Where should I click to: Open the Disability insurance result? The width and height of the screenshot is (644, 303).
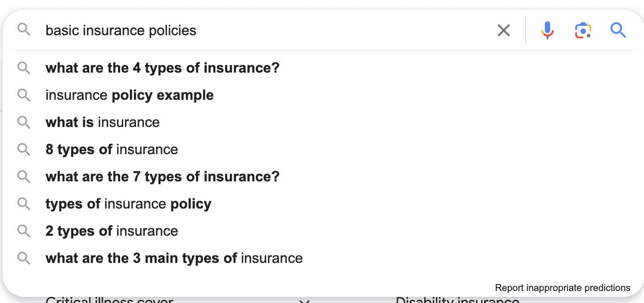pyautogui.click(x=457, y=301)
